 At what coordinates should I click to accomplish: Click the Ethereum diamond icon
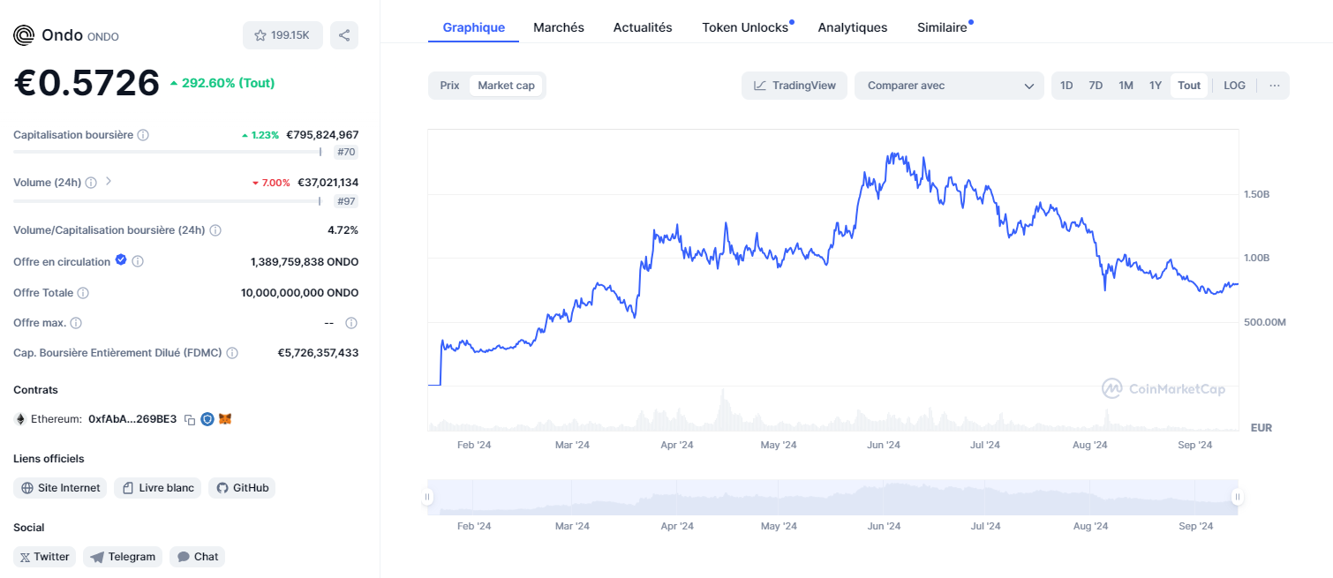tap(19, 419)
